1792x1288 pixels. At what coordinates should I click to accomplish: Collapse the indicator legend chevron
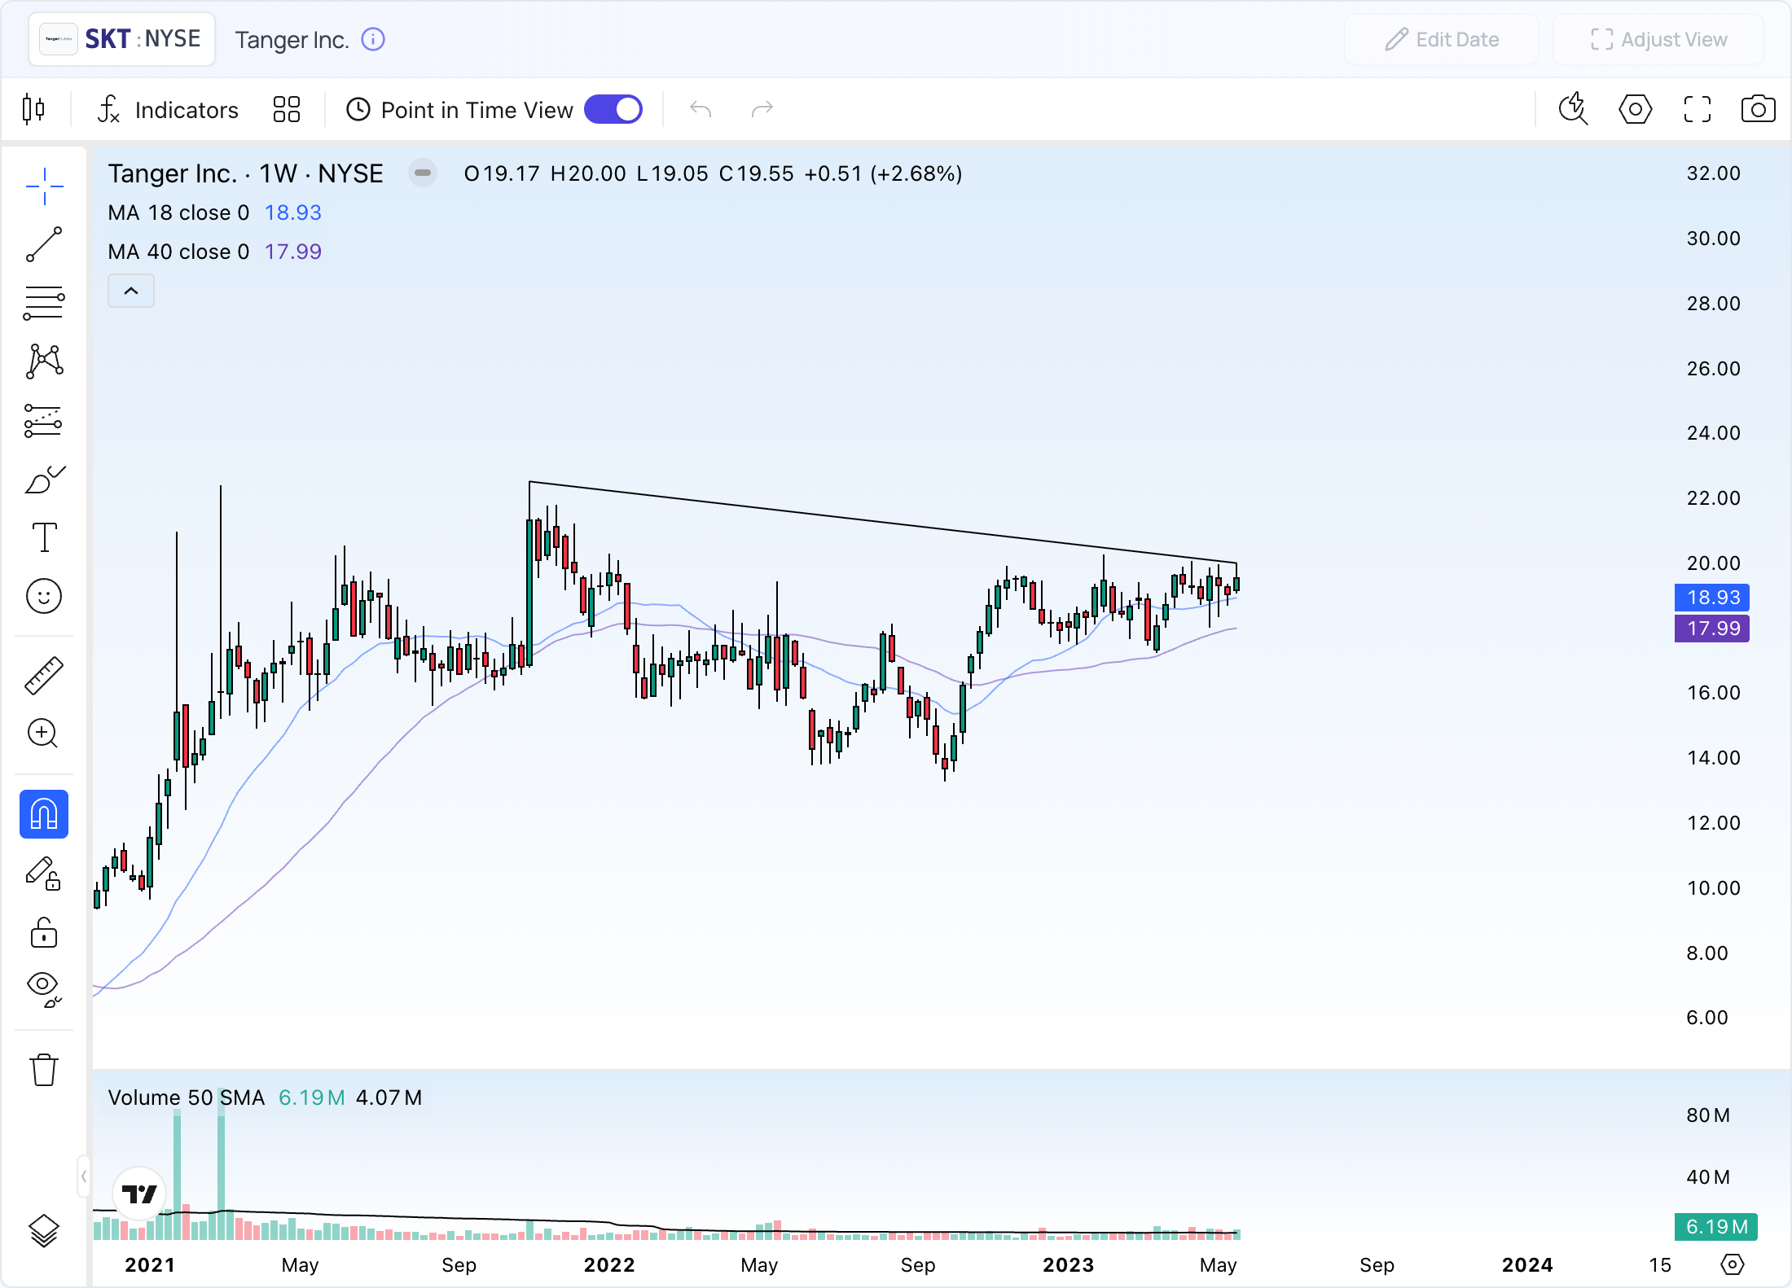pos(131,291)
